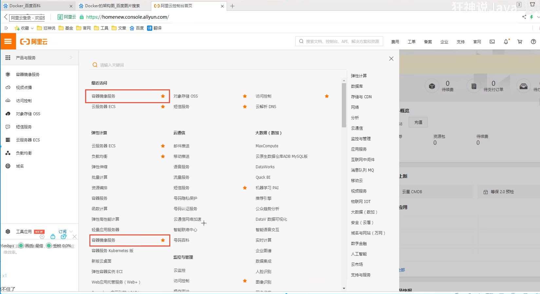Click the 百度 bookmark paw icon
The height and width of the screenshot is (294, 540).
[132, 28]
